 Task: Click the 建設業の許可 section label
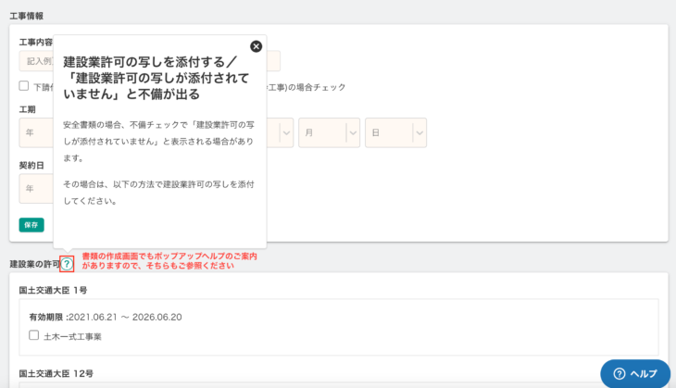coord(35,264)
